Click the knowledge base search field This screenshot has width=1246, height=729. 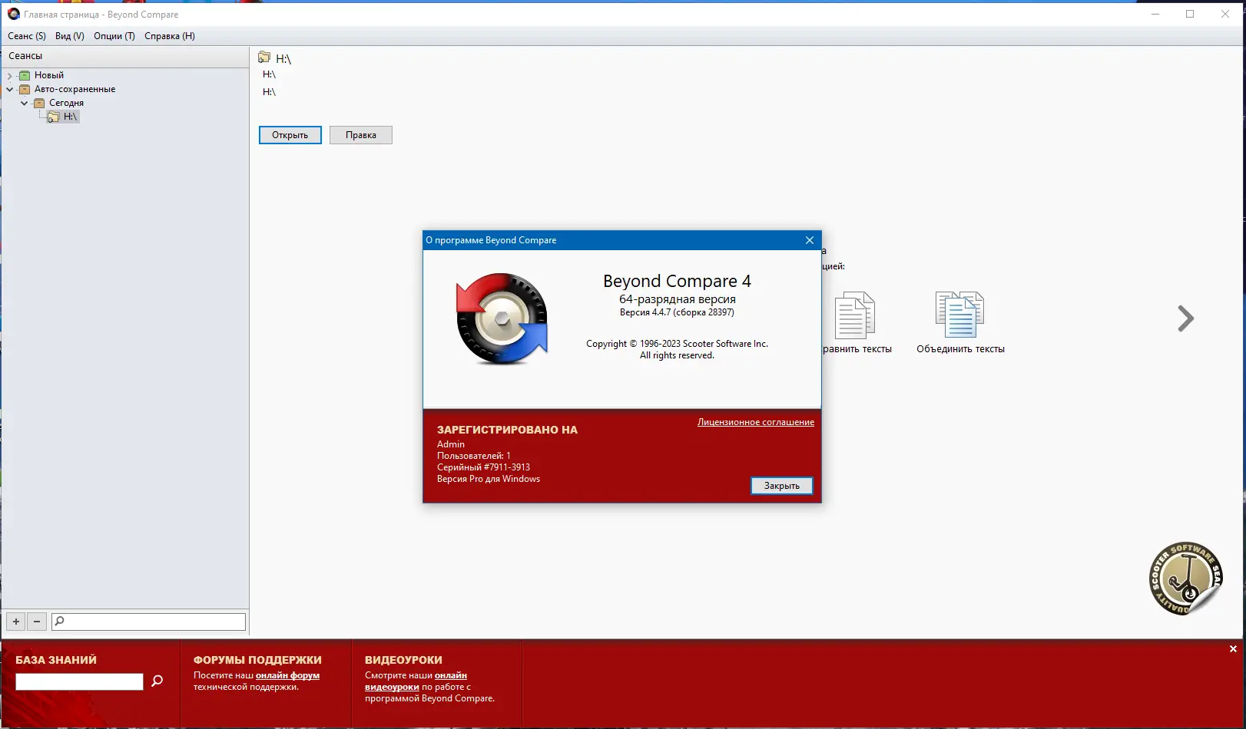[x=79, y=681]
